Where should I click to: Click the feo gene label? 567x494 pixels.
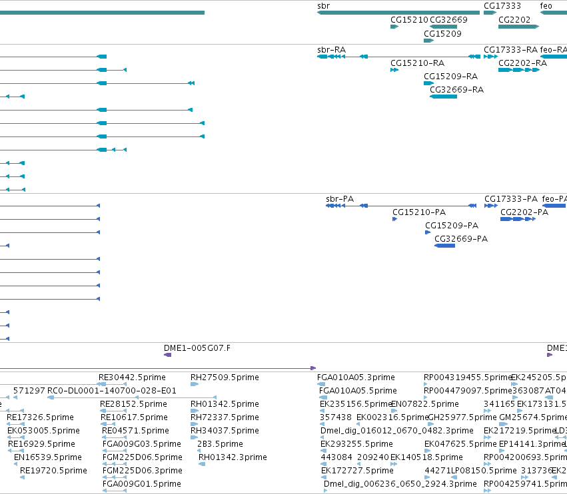coord(546,6)
